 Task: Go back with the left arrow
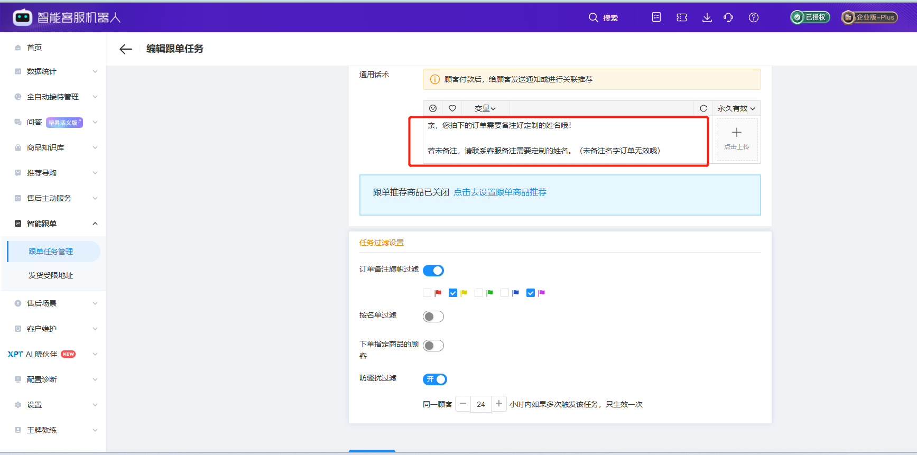(125, 49)
